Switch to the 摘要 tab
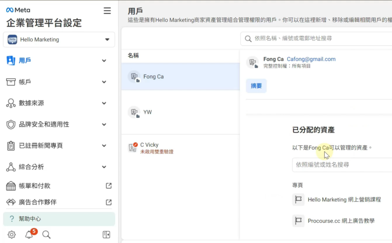The height and width of the screenshot is (243, 392). point(256,86)
